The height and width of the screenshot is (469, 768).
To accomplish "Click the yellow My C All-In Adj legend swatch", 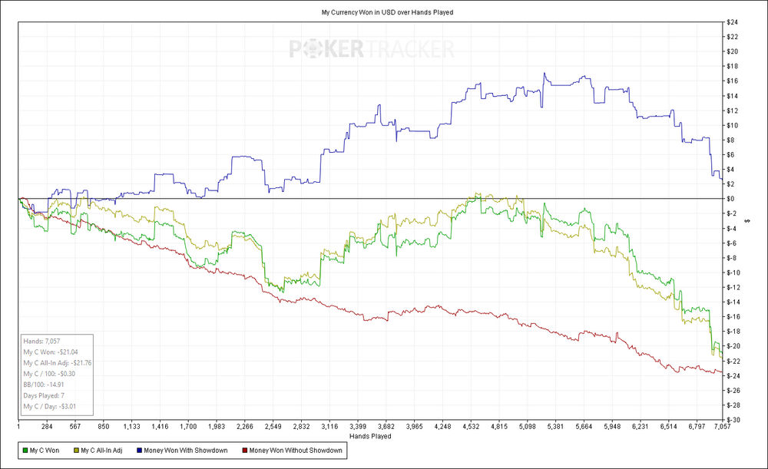I will pos(75,451).
